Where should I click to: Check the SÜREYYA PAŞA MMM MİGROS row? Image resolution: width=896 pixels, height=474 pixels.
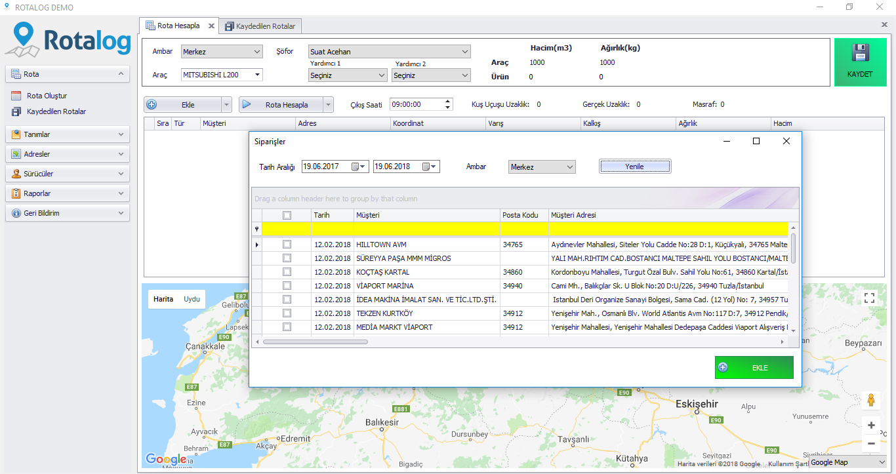[287, 258]
